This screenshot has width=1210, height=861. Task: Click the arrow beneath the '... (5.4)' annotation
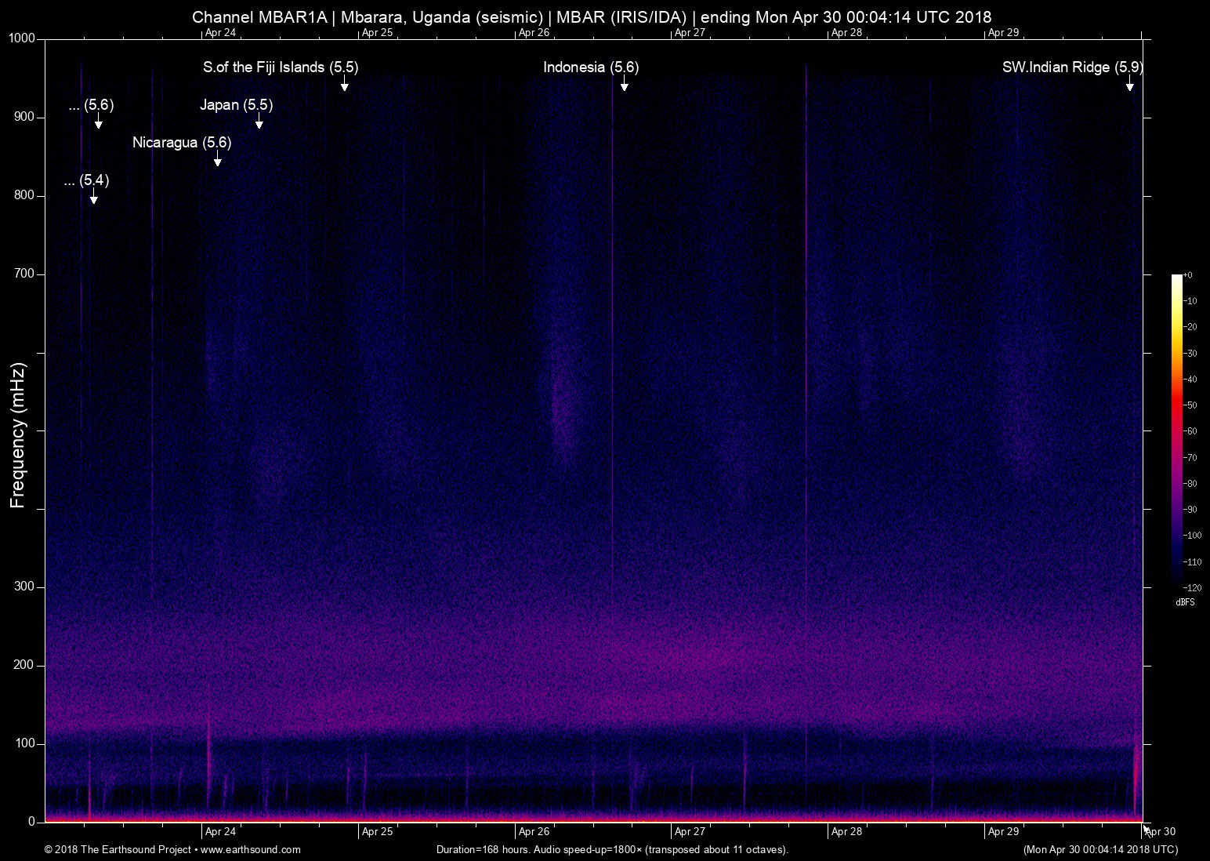pos(93,196)
